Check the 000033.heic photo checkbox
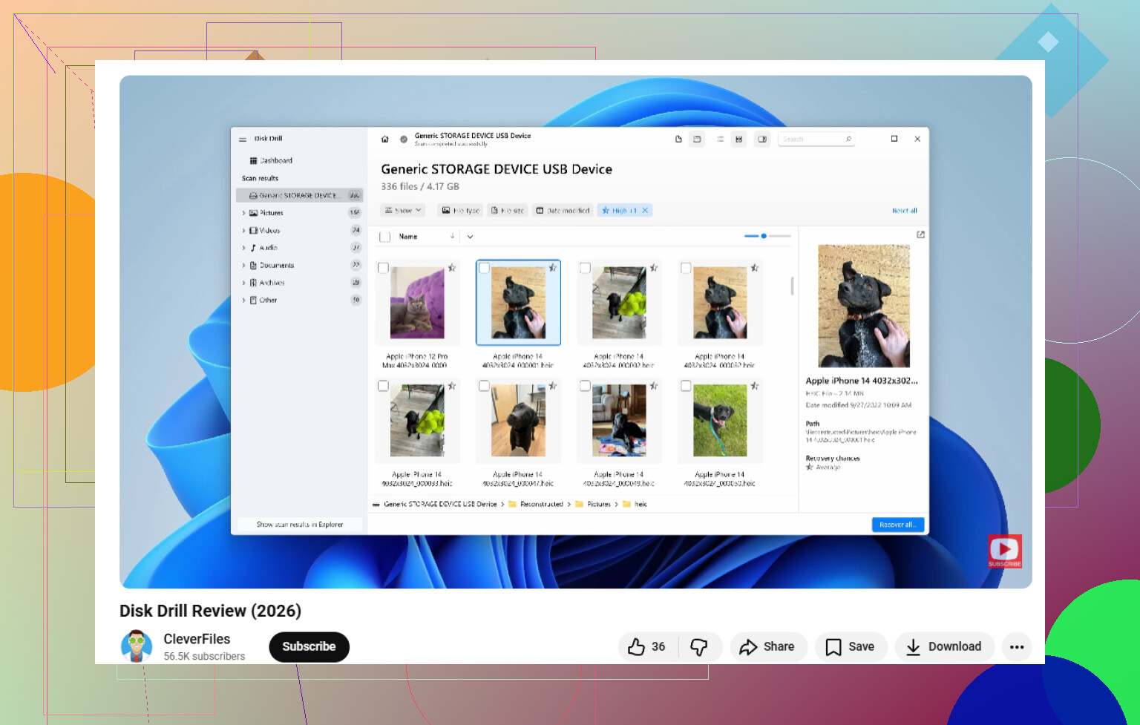1140x725 pixels. 383,386
